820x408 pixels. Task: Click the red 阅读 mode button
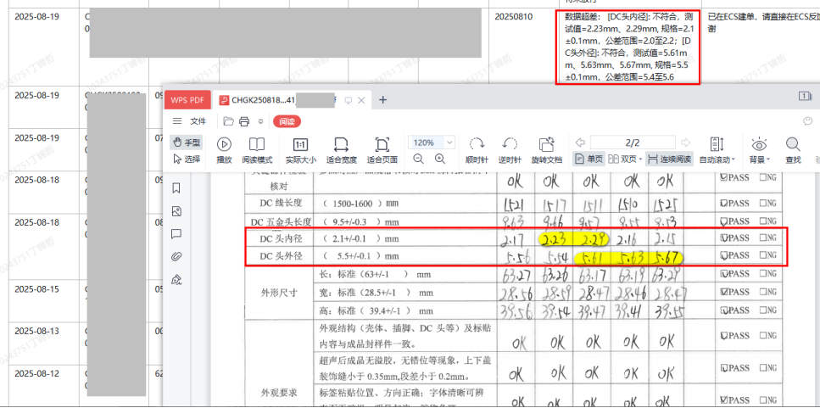pos(287,121)
